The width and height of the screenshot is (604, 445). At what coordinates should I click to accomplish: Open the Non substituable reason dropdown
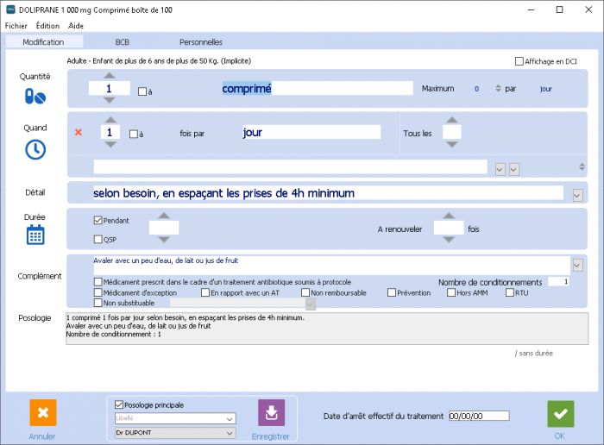coord(311,304)
